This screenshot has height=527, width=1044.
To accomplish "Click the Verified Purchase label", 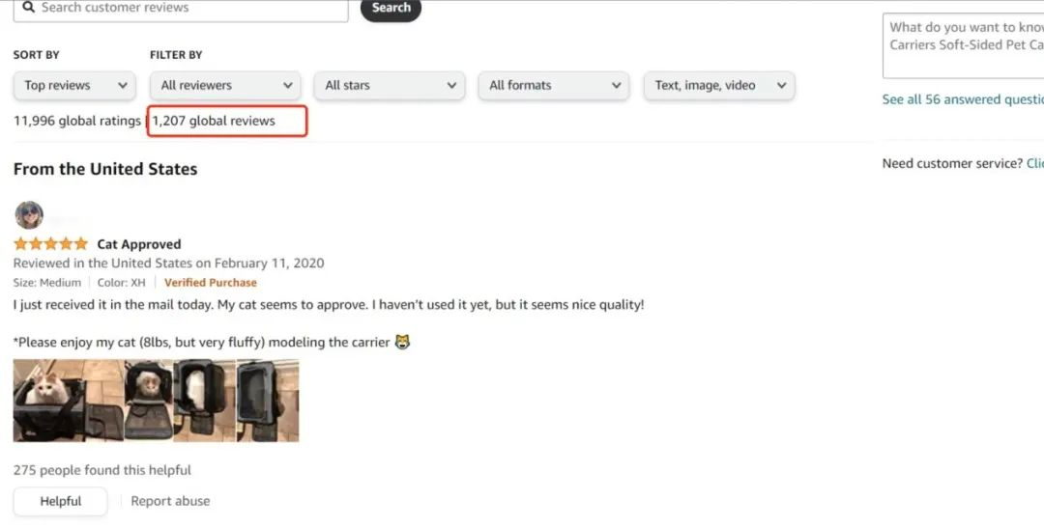I will (x=211, y=283).
